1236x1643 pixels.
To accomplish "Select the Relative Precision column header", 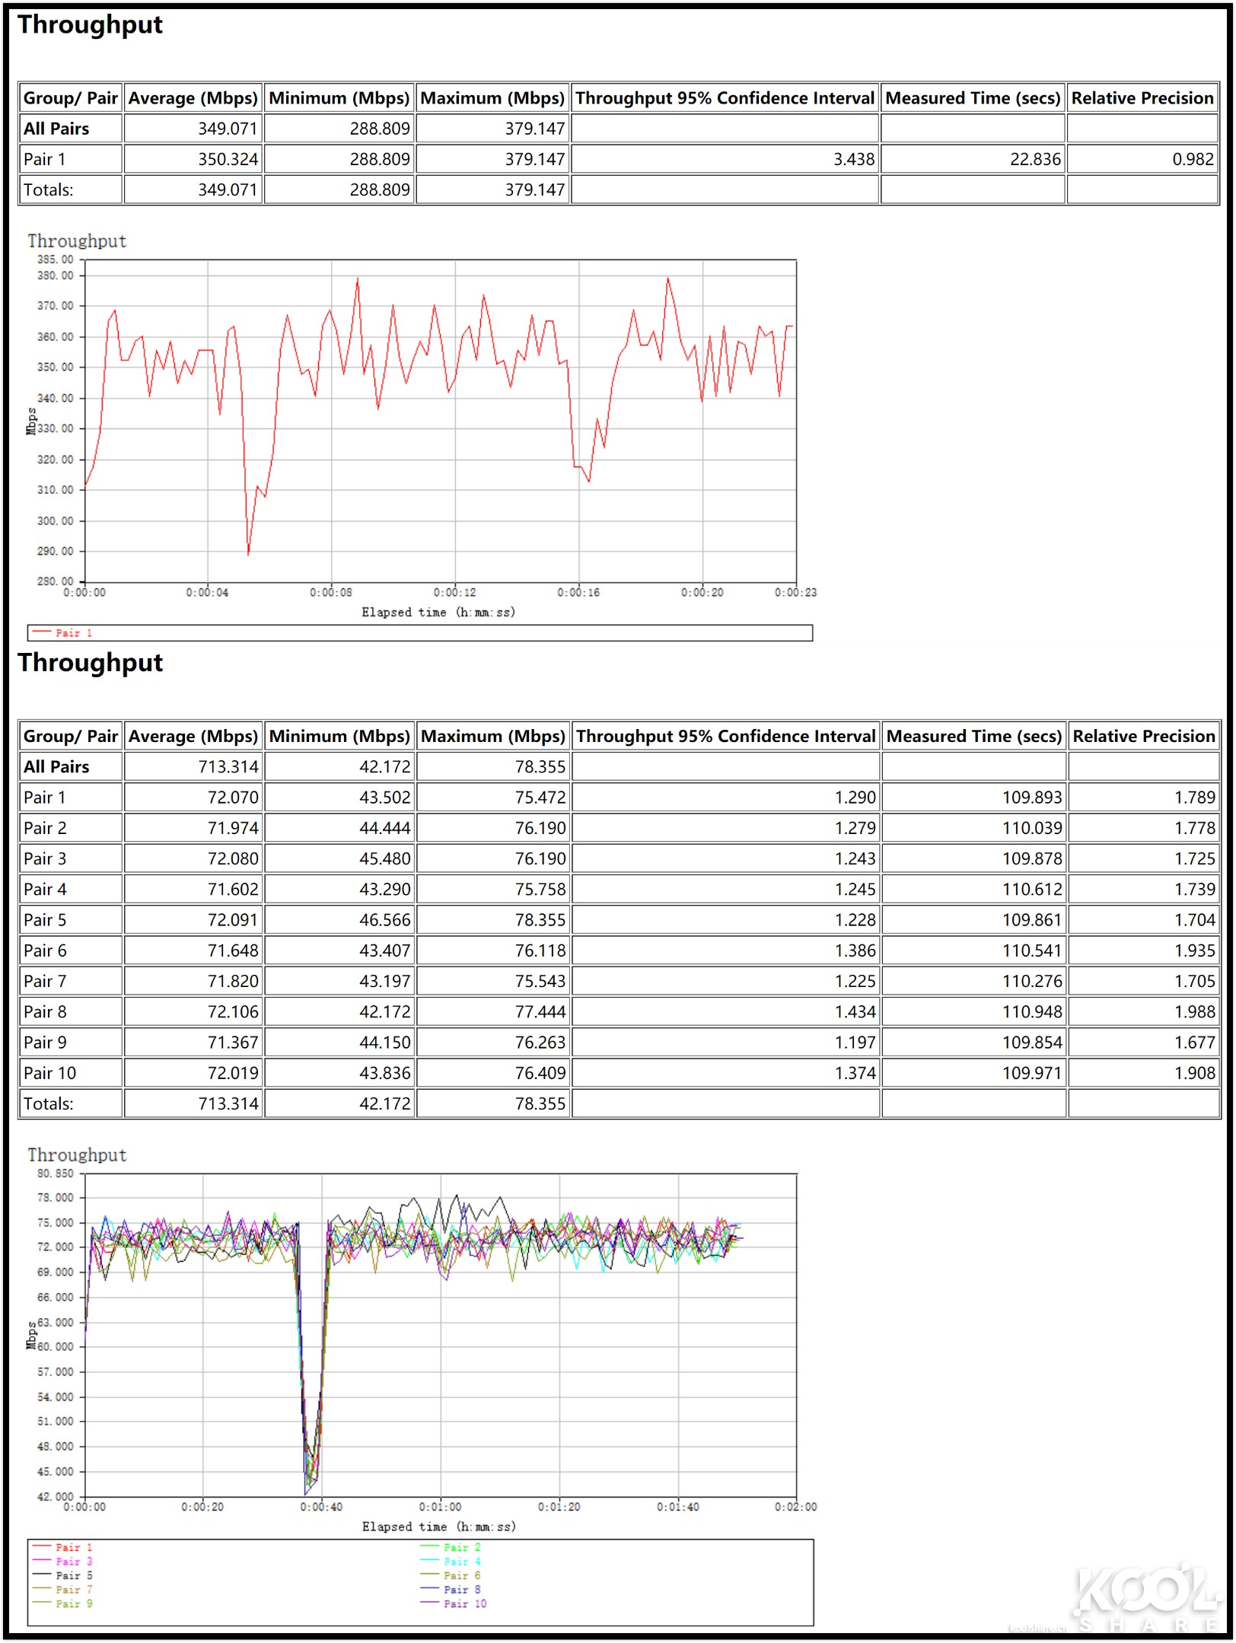I will (x=1141, y=98).
